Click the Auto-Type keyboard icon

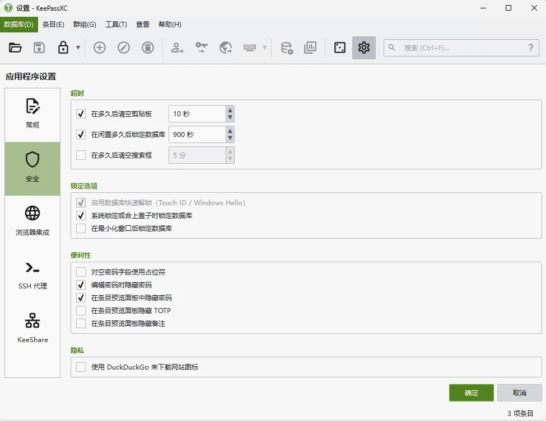[250, 48]
